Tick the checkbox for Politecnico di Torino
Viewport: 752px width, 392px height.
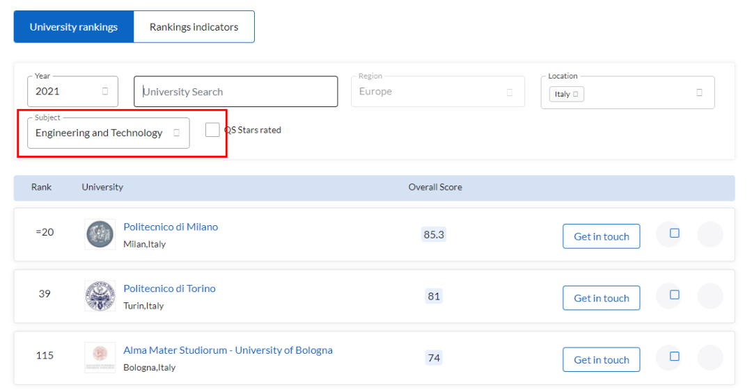coord(674,295)
